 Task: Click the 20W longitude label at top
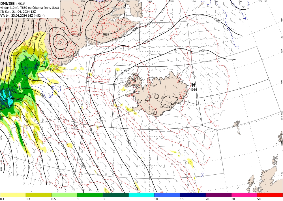149,1
